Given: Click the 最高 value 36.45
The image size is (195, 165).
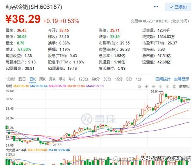Looking at the screenshot, I should 22,30.
